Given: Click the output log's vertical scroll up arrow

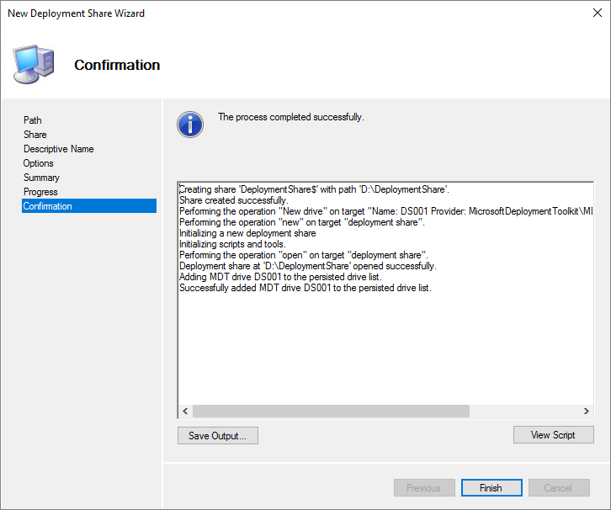Looking at the screenshot, I should tap(587, 189).
